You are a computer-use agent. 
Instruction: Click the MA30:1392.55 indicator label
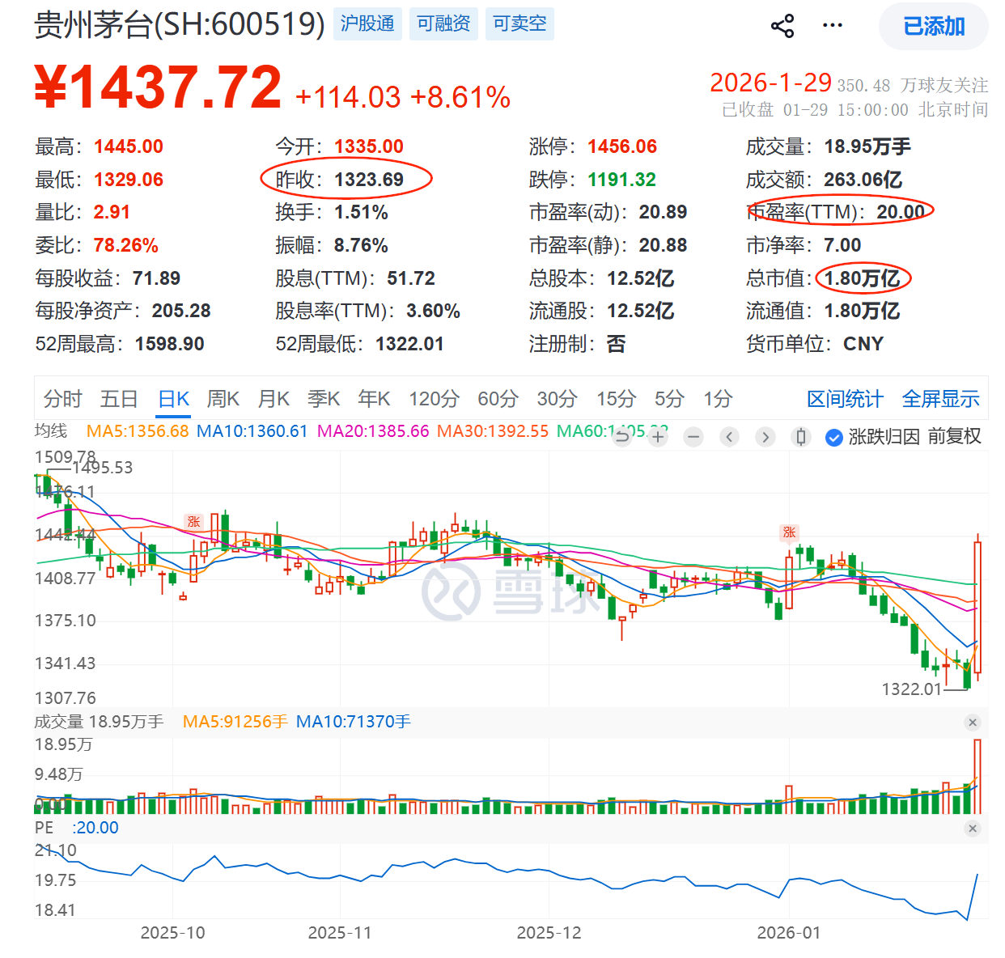tap(493, 431)
